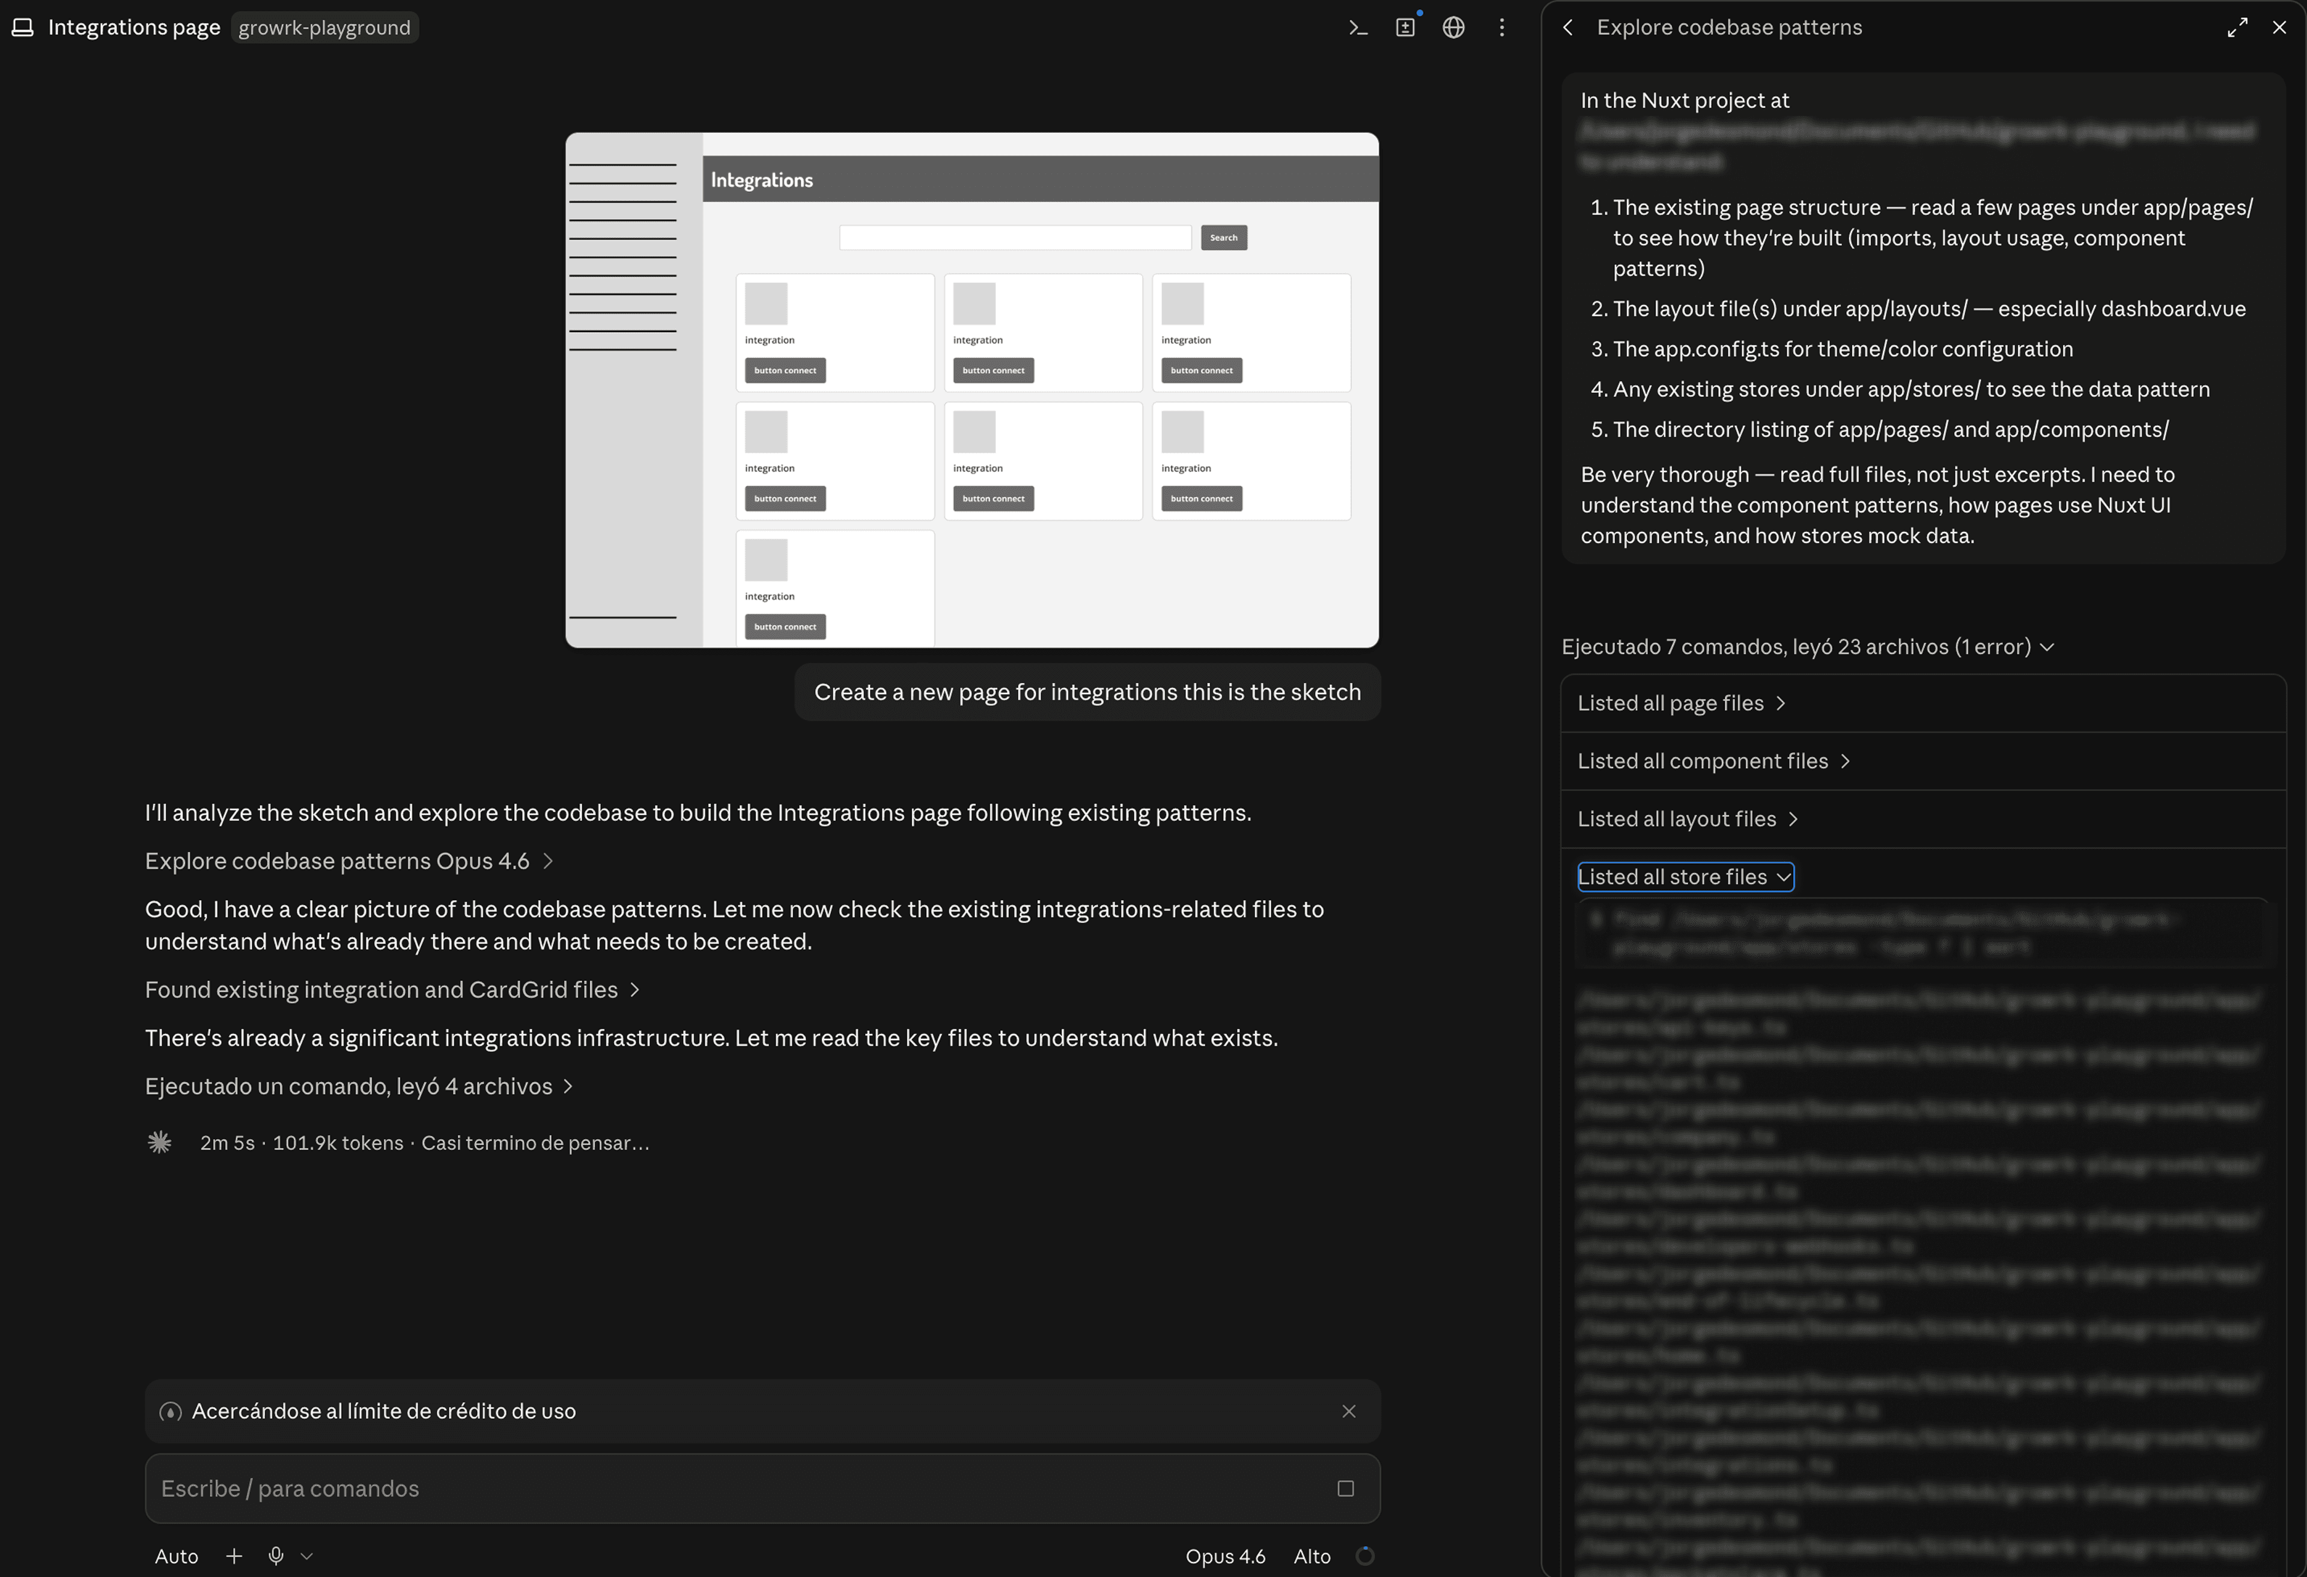The height and width of the screenshot is (1577, 2307).
Task: Open Explore codebase patterns Opus 4.6 subagent
Action: pyautogui.click(x=348, y=861)
